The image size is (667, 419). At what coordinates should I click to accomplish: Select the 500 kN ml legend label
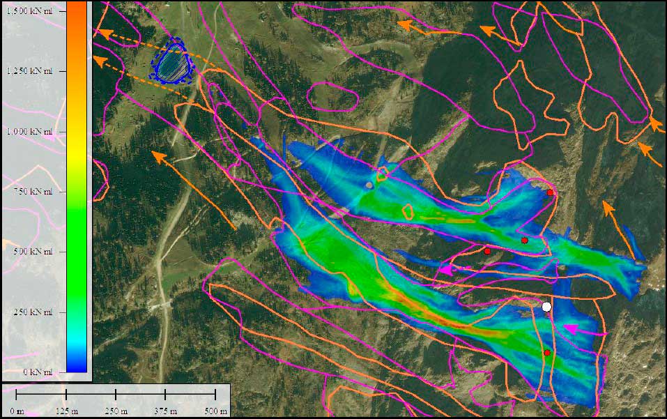pos(32,252)
